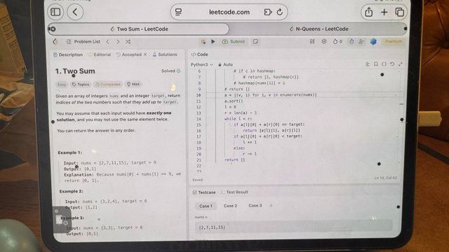Open a new Safari tab
Screen dimensions: 449x252
click(x=384, y=12)
